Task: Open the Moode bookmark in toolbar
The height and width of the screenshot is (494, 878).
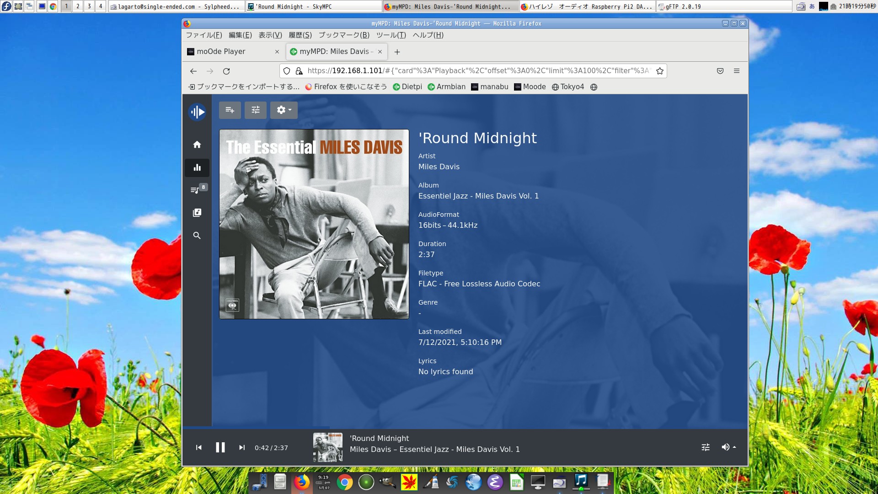Action: 530,87
